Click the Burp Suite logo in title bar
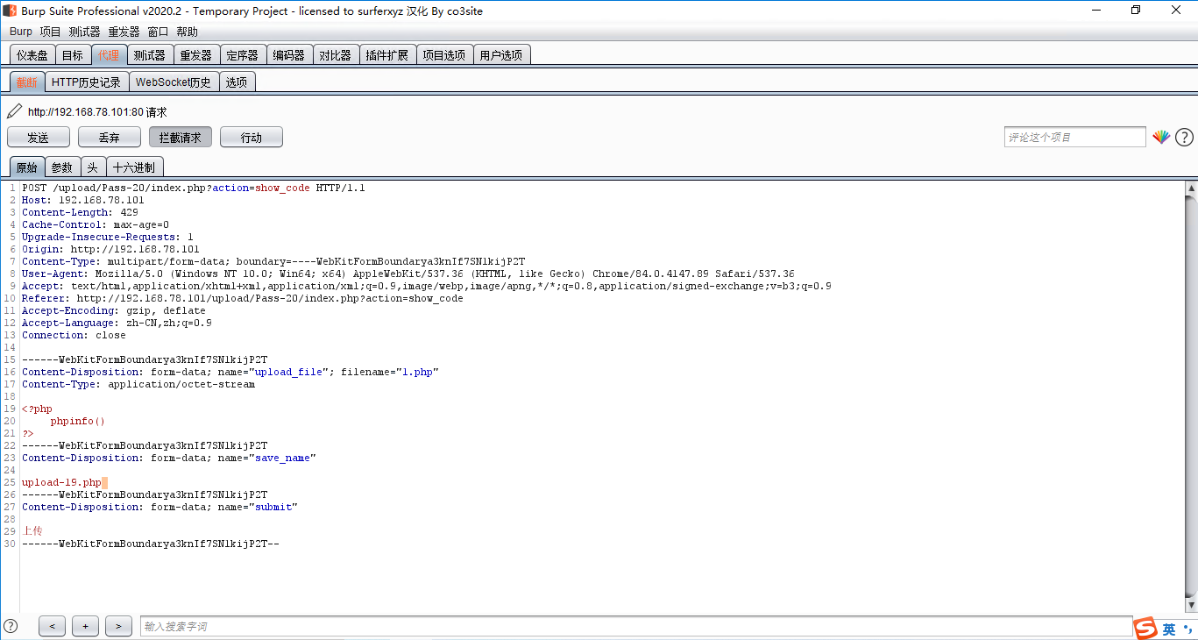 [10, 11]
